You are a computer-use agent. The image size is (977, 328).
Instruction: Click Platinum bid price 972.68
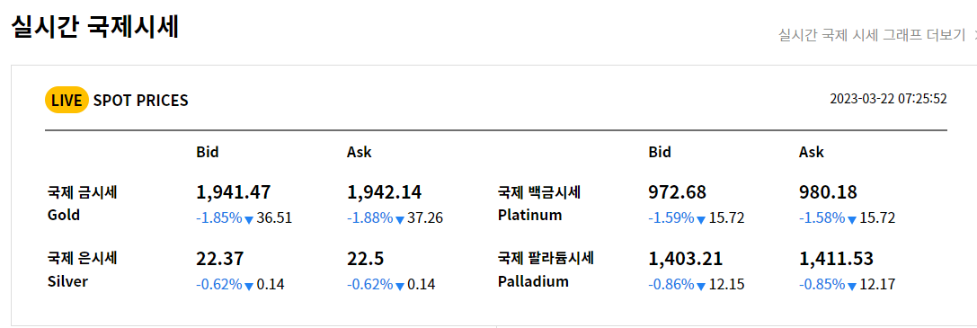pyautogui.click(x=678, y=192)
